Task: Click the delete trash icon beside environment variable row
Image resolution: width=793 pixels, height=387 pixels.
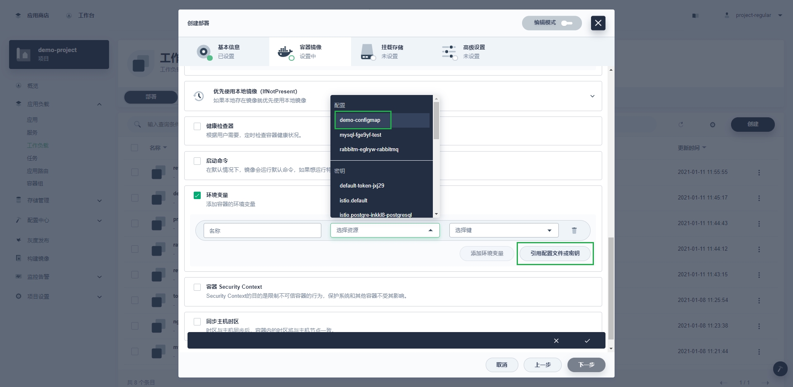Action: click(x=574, y=230)
